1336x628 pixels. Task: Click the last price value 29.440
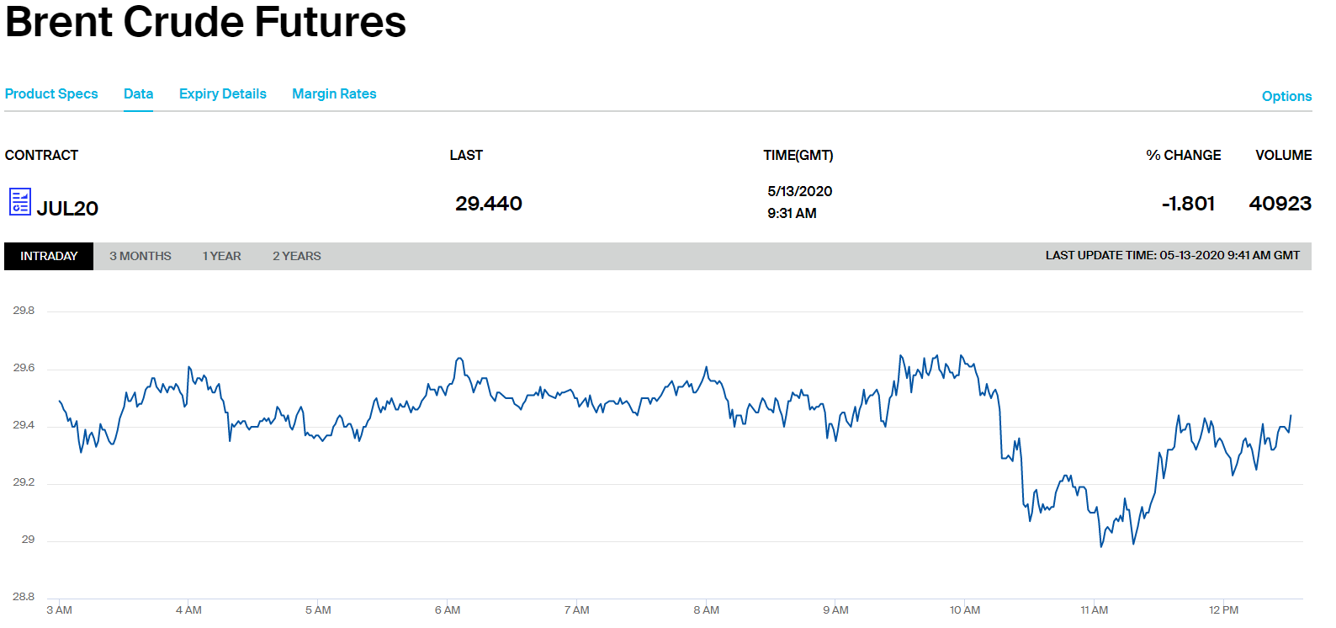tap(489, 204)
